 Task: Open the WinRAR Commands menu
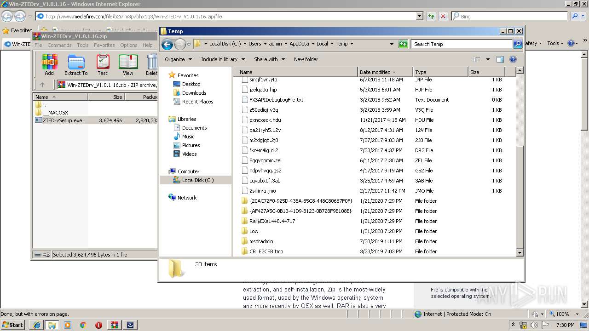[59, 45]
